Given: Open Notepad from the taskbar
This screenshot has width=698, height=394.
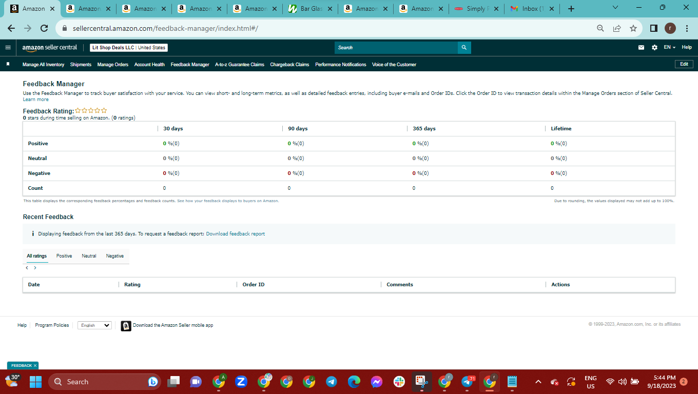Looking at the screenshot, I should click(x=512, y=382).
